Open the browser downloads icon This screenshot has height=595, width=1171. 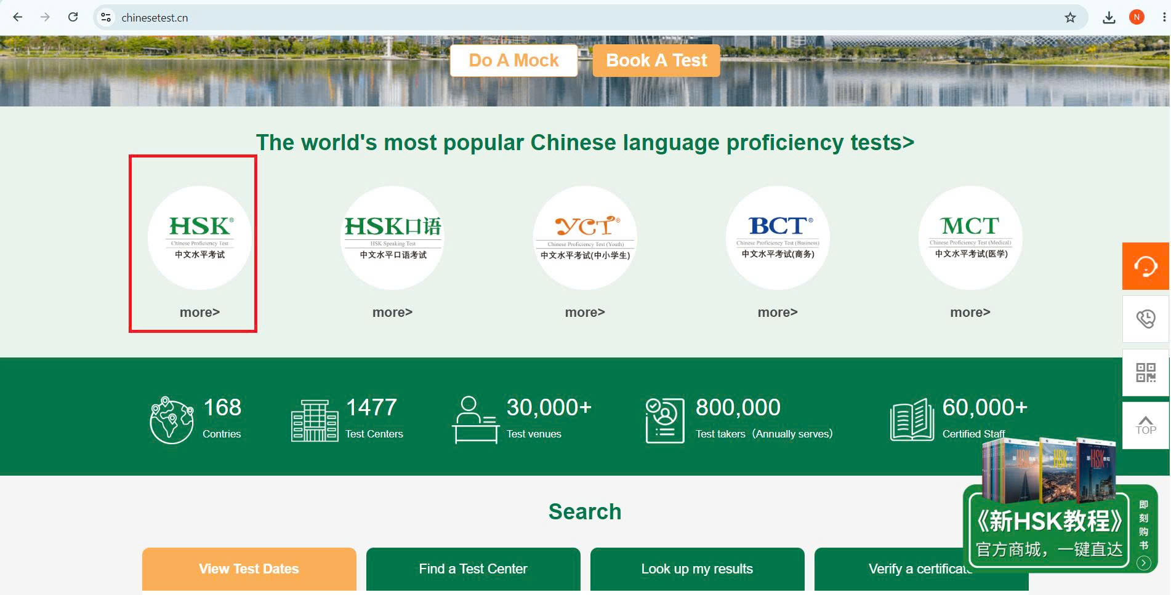tap(1109, 17)
